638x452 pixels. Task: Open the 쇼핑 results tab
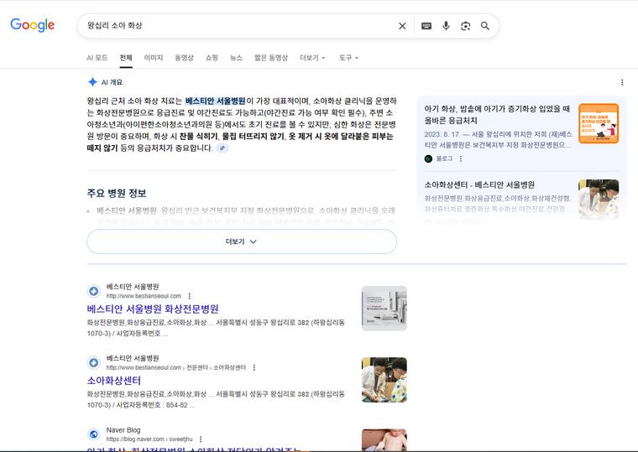tap(212, 58)
